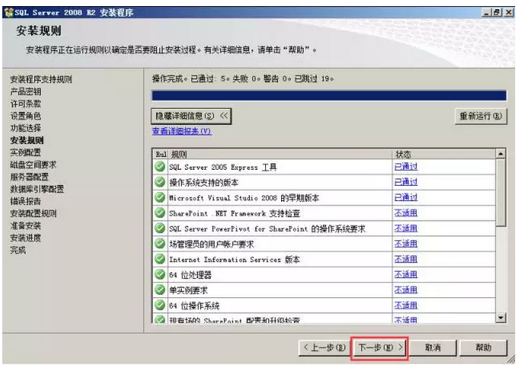This screenshot has height=367, width=522.
Task: Click green check icon beside 64 位操作系统
Action: [x=160, y=305]
